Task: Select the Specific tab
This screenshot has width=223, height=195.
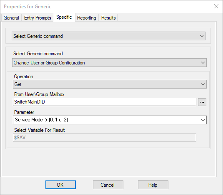Action: [x=64, y=17]
